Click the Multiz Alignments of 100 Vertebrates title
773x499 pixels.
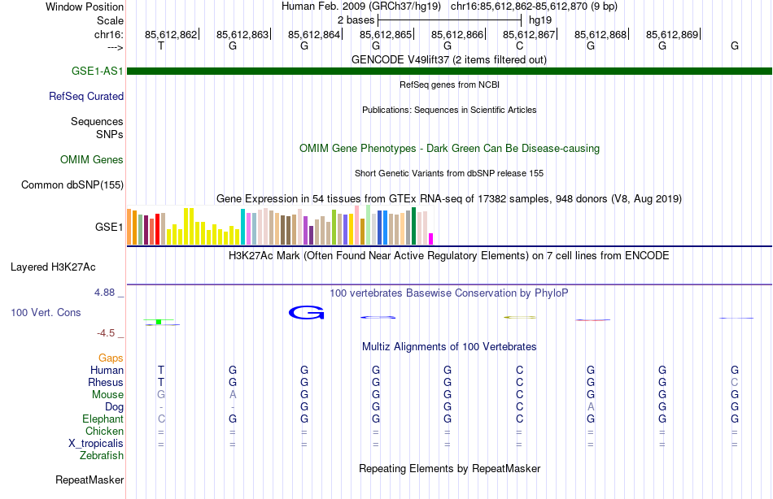[x=449, y=347]
